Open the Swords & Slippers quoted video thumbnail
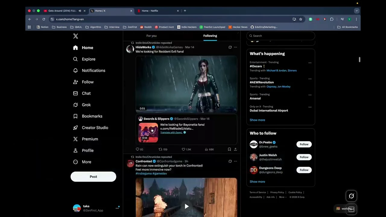The height and width of the screenshot is (217, 386). pos(148,132)
